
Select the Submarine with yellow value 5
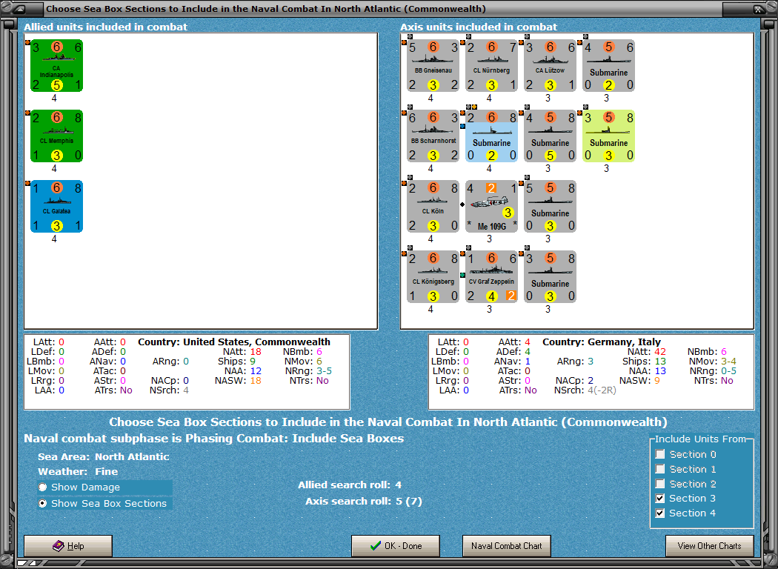pyautogui.click(x=551, y=136)
